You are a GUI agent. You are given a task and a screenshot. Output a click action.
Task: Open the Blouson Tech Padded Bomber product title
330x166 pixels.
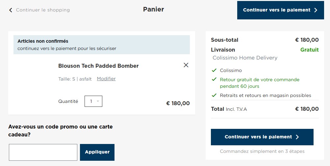(x=98, y=66)
